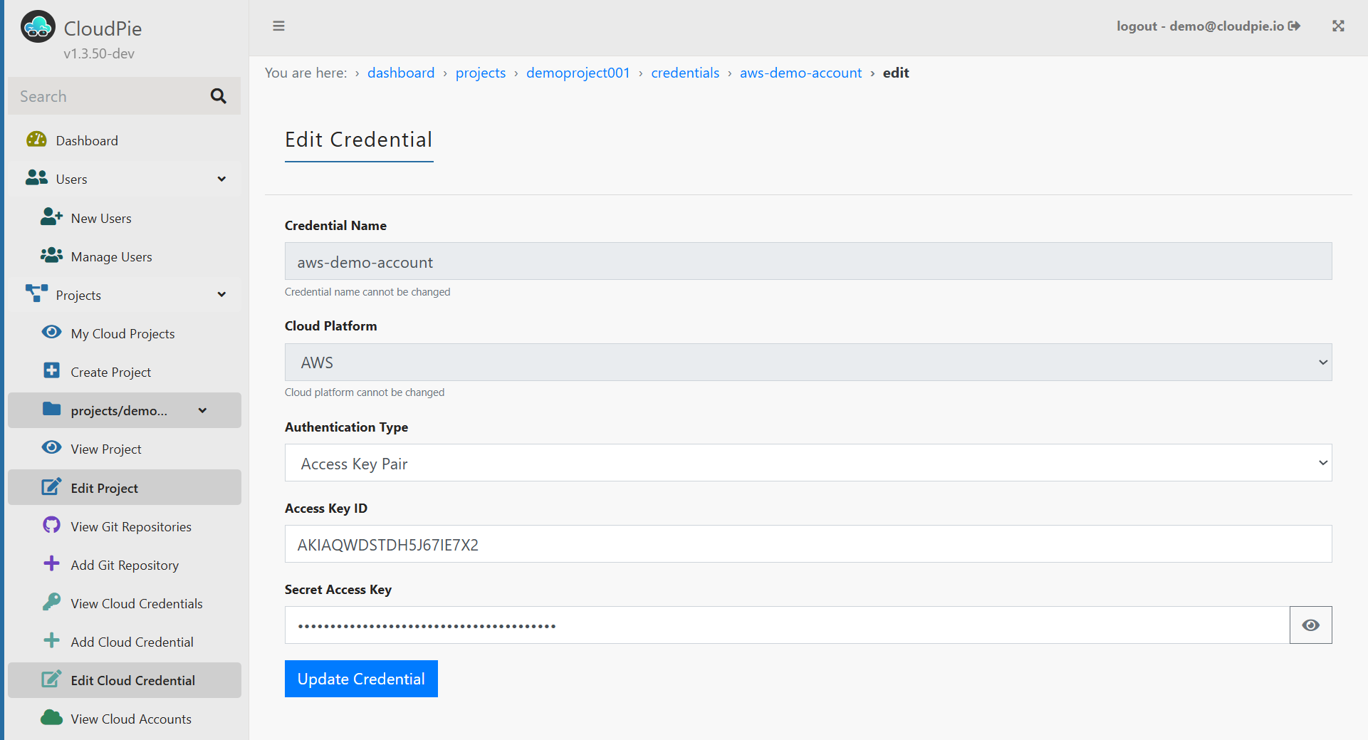Click the Edit Credential heading
Screen dimensions: 1368x740
click(x=359, y=140)
